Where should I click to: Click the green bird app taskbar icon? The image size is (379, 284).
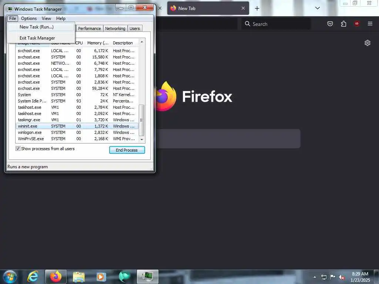pos(124,277)
